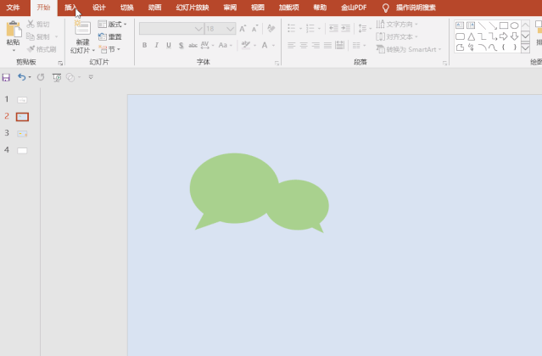Screen dimensions: 542x356
Task: Open the AV character spacing menu
Action: (x=207, y=45)
